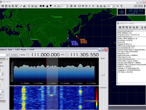Image resolution: width=146 pixels, height=110 pixels.
Task: Toggle the flight path line toolbar icon
Action: tap(21, 6)
